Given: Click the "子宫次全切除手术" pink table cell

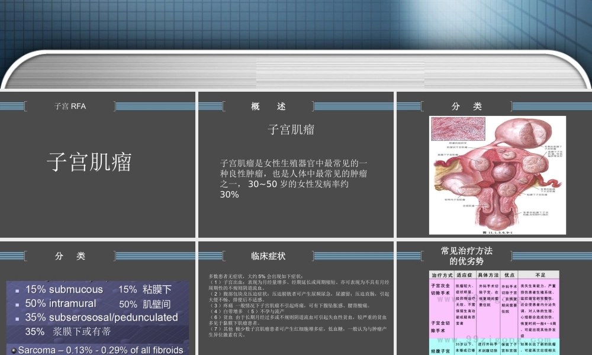Looking at the screenshot, I should tap(441, 290).
